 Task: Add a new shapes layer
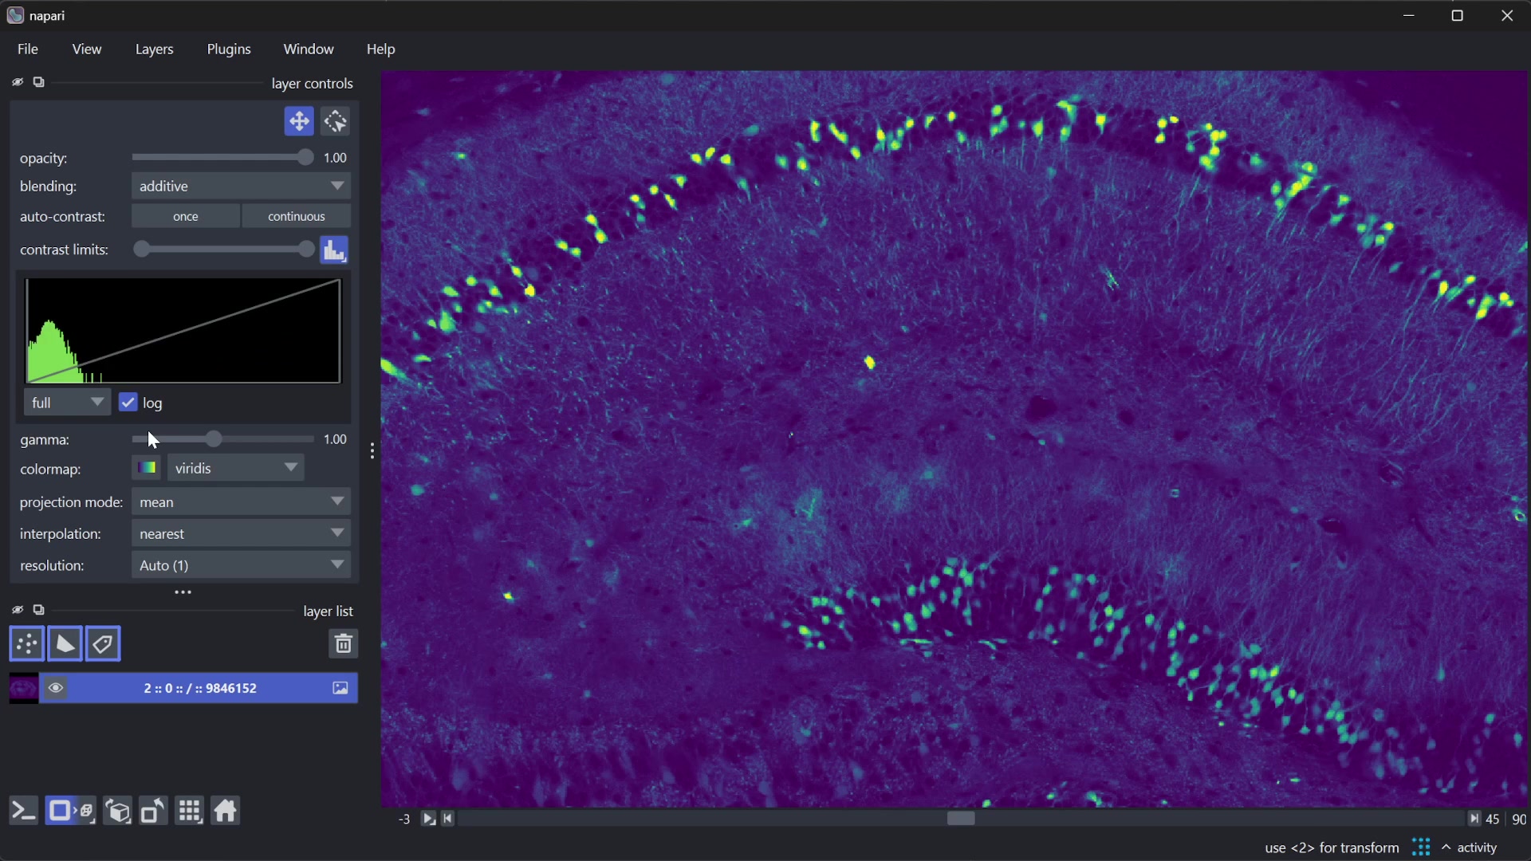click(x=65, y=644)
